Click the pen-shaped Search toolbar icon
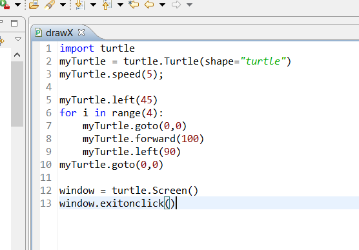Viewport: 359px width, 250px height. click(x=50, y=5)
